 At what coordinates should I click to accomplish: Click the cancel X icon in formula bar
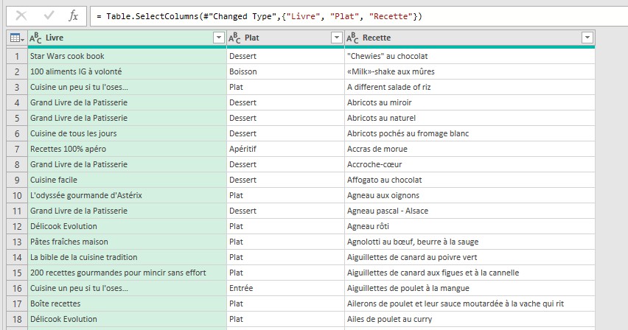pyautogui.click(x=22, y=15)
